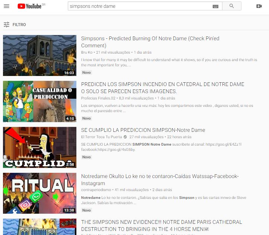This screenshot has height=235, width=269.
Task: Open the RITUAL thumbnail video
Action: click(x=39, y=193)
